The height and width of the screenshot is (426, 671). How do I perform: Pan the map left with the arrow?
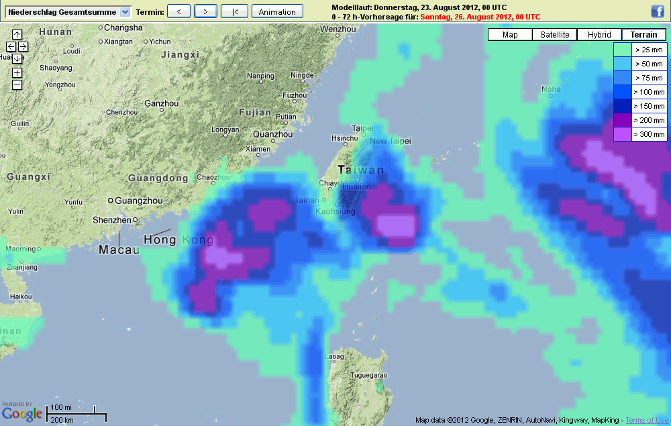click(11, 46)
